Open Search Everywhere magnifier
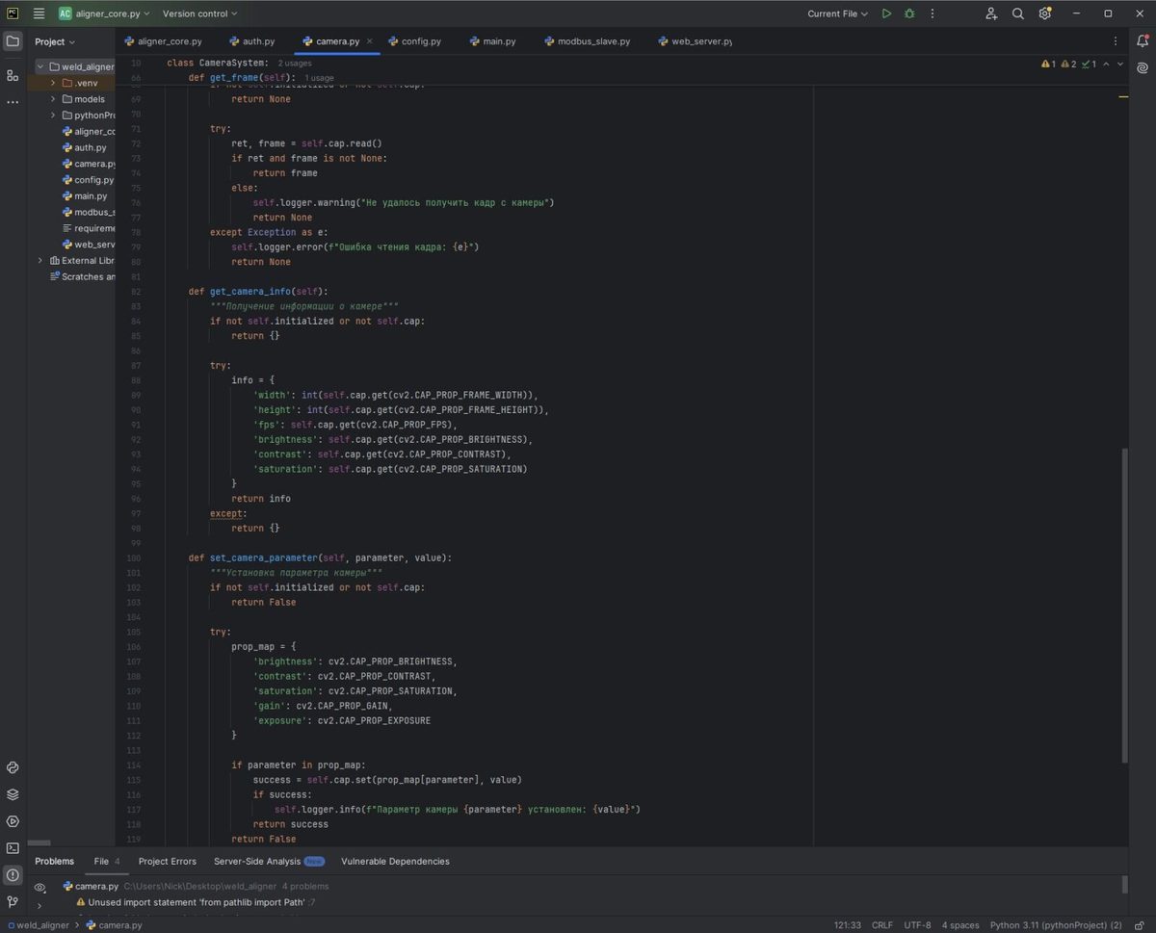 click(x=1018, y=13)
